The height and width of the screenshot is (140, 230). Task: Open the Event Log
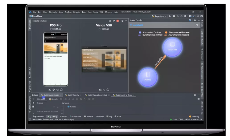(194, 117)
